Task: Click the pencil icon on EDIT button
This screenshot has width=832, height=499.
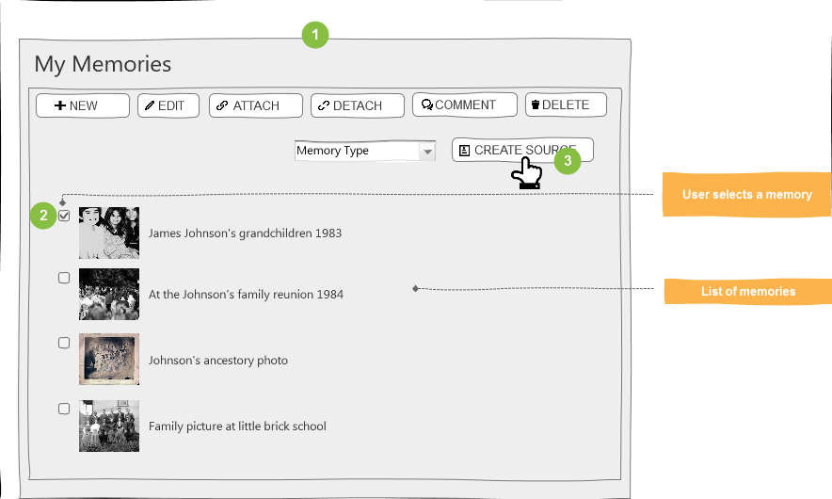Action: [150, 105]
